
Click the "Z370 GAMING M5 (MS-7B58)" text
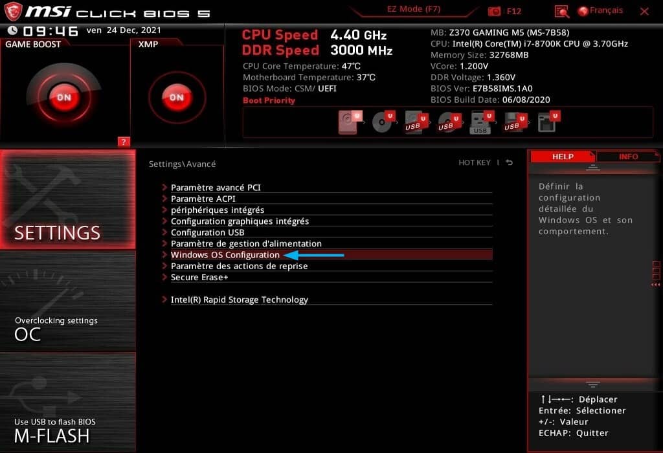pyautogui.click(x=509, y=32)
